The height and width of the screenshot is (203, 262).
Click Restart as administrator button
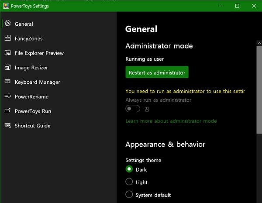point(157,72)
